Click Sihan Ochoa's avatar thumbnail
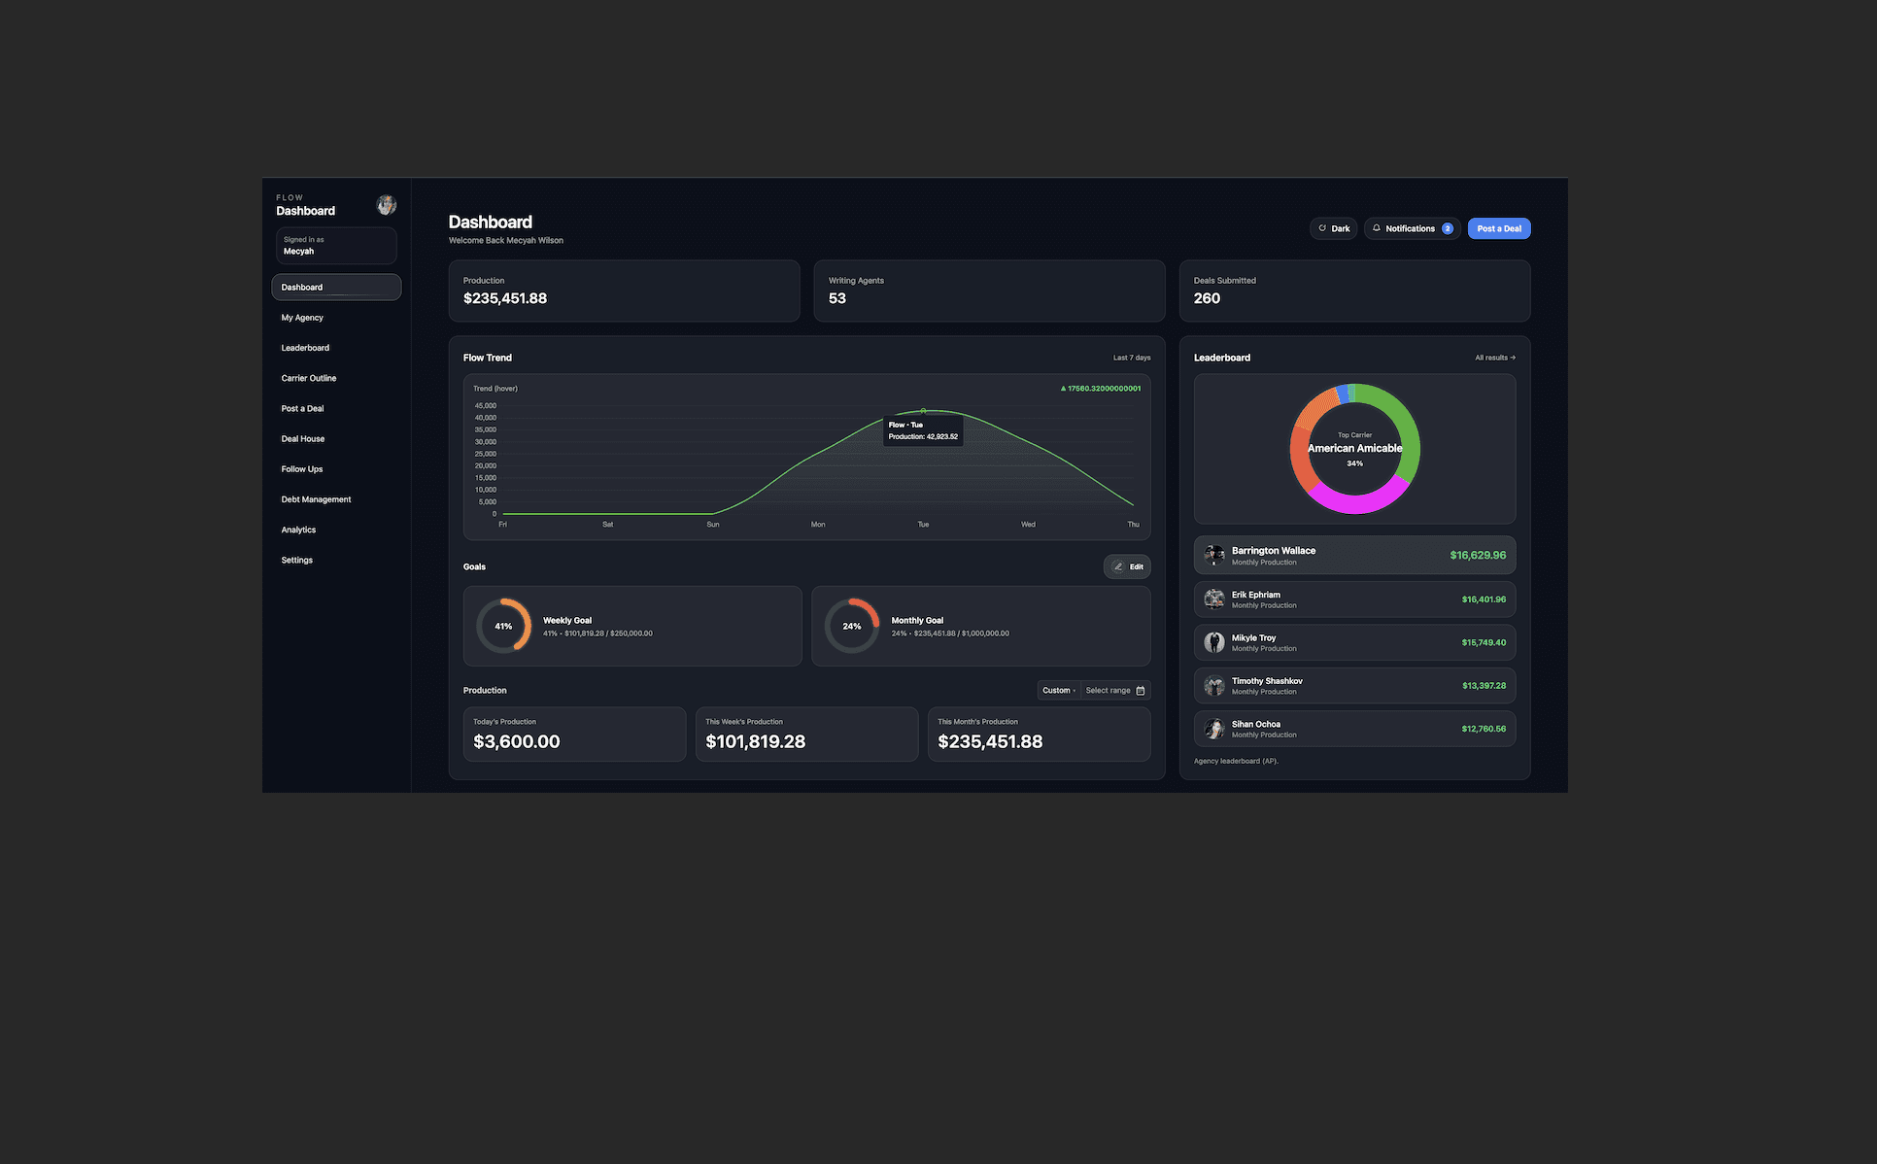The height and width of the screenshot is (1164, 1877). click(x=1213, y=729)
